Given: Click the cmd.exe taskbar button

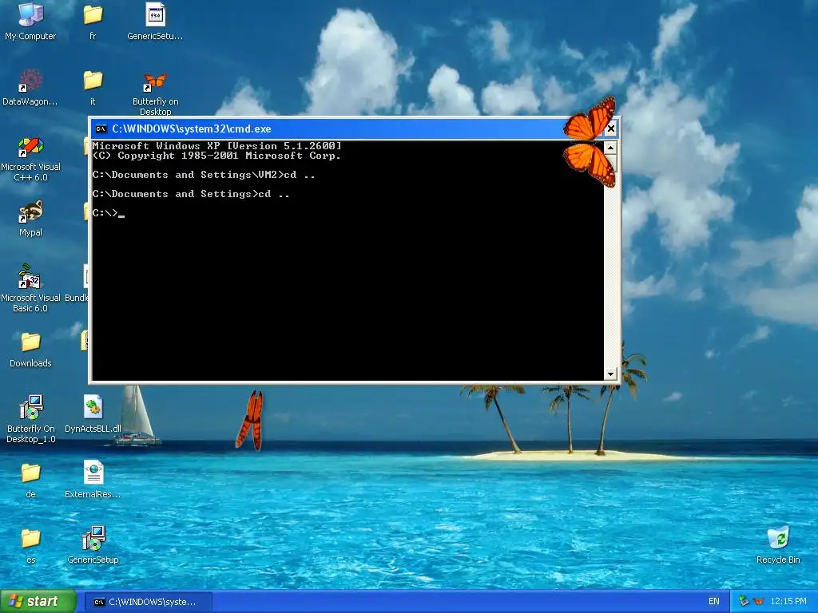Looking at the screenshot, I should [148, 602].
